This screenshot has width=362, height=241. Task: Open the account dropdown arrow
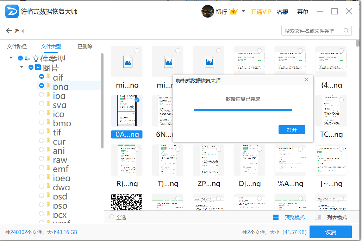(x=243, y=11)
